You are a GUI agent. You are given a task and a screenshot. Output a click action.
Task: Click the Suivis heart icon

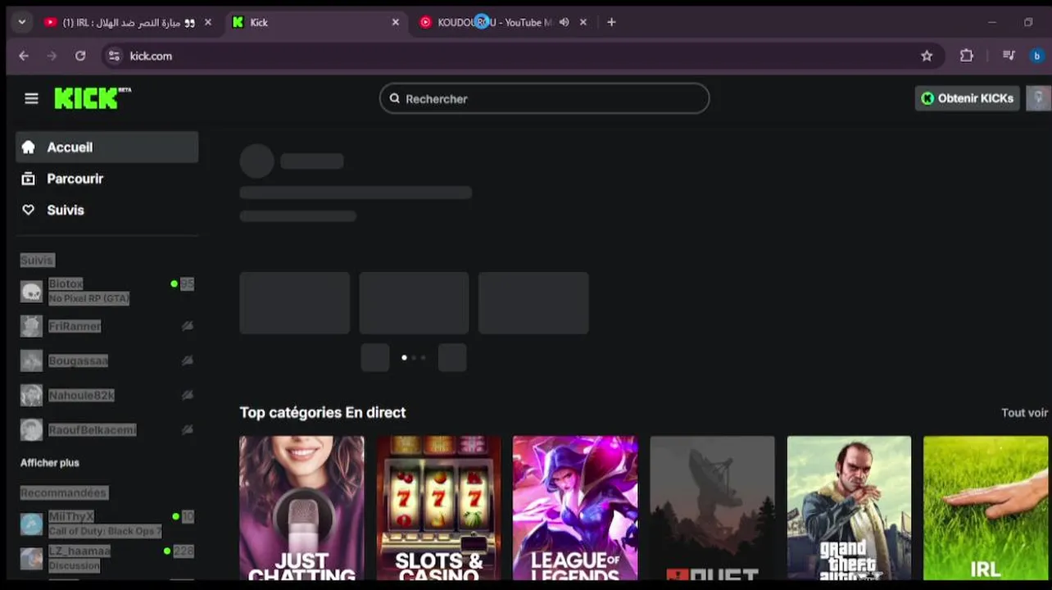coord(29,210)
